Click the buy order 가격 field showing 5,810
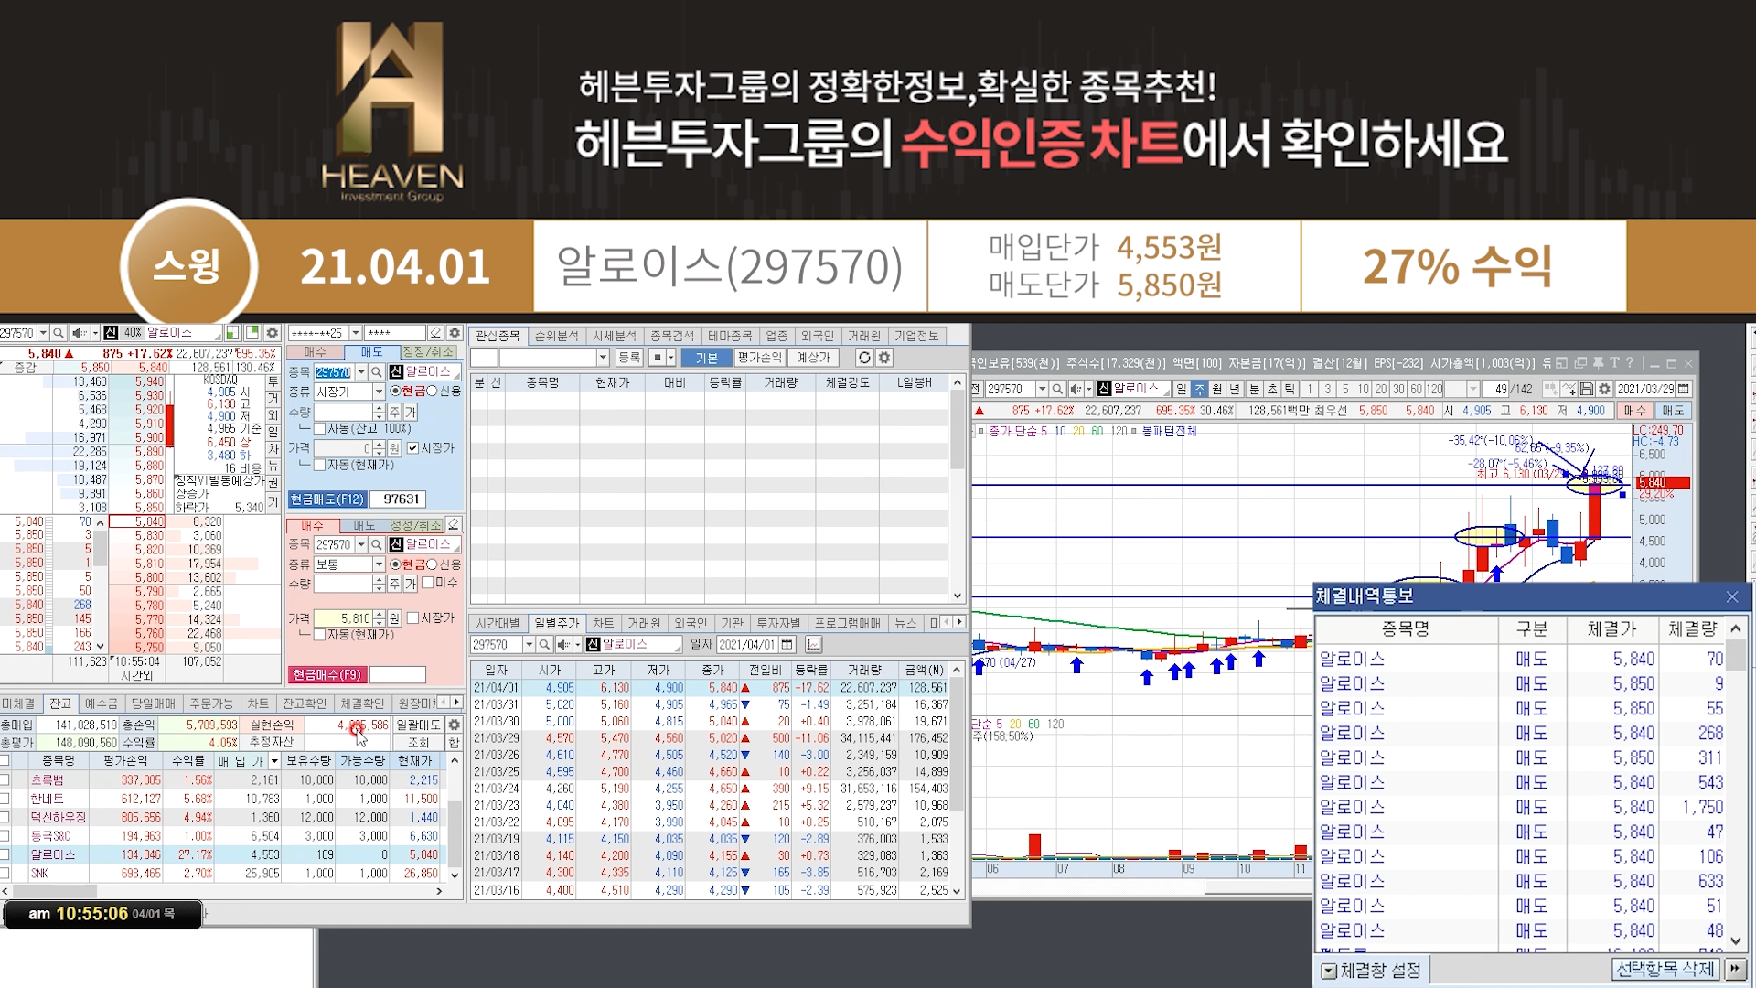The image size is (1756, 988). pyautogui.click(x=343, y=618)
